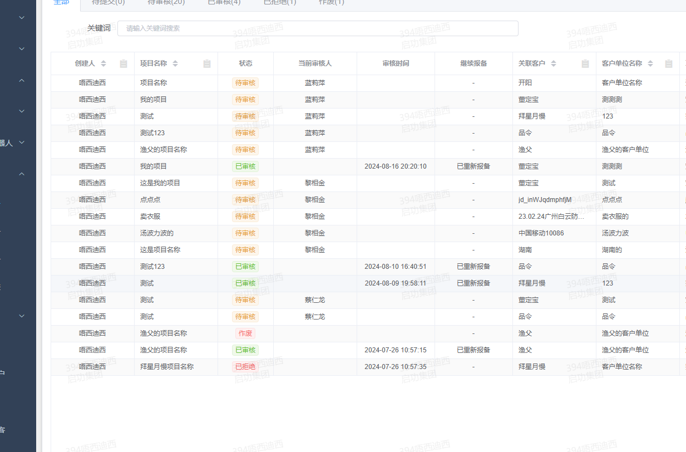Sort the 客户单位名称 column
This screenshot has width=686, height=452.
point(650,63)
